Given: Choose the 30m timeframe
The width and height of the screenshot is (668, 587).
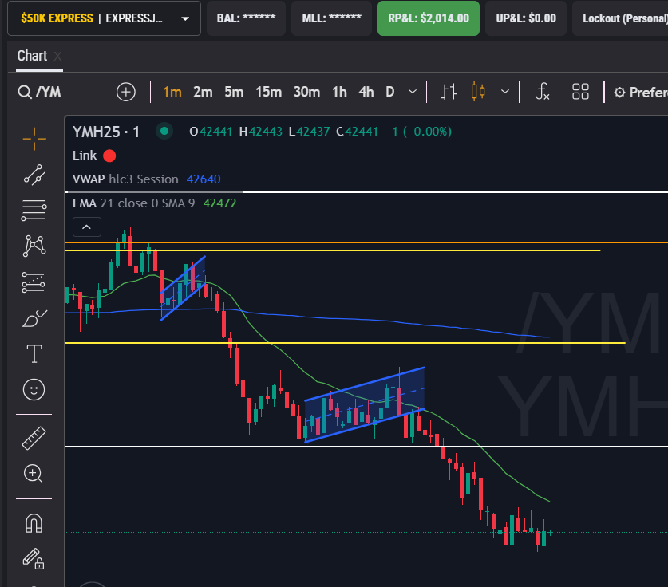Looking at the screenshot, I should [x=306, y=92].
